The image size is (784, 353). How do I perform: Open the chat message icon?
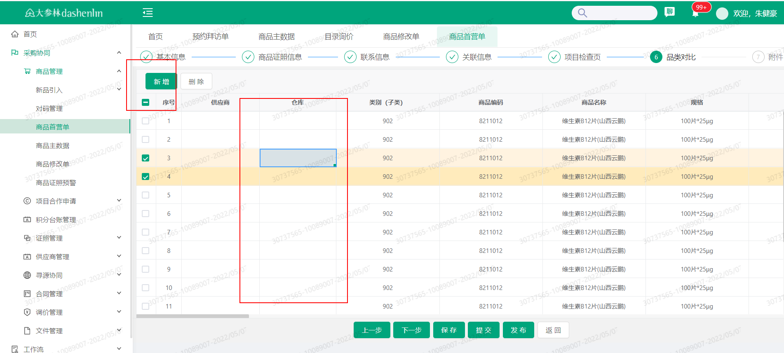pyautogui.click(x=670, y=12)
